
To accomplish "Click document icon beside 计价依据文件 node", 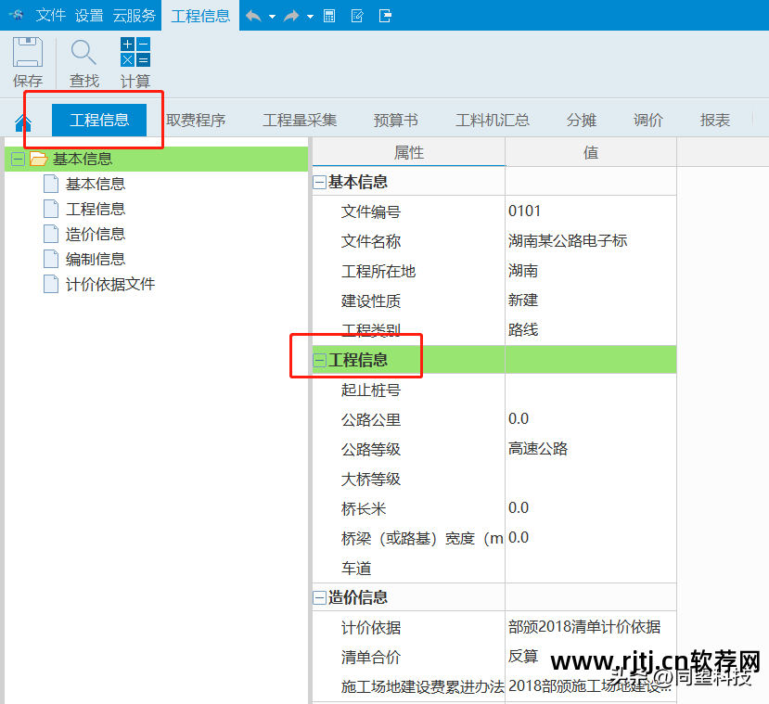I will pyautogui.click(x=51, y=284).
